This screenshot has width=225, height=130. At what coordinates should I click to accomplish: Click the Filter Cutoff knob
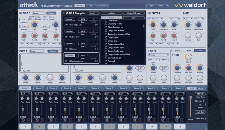pos(153,25)
